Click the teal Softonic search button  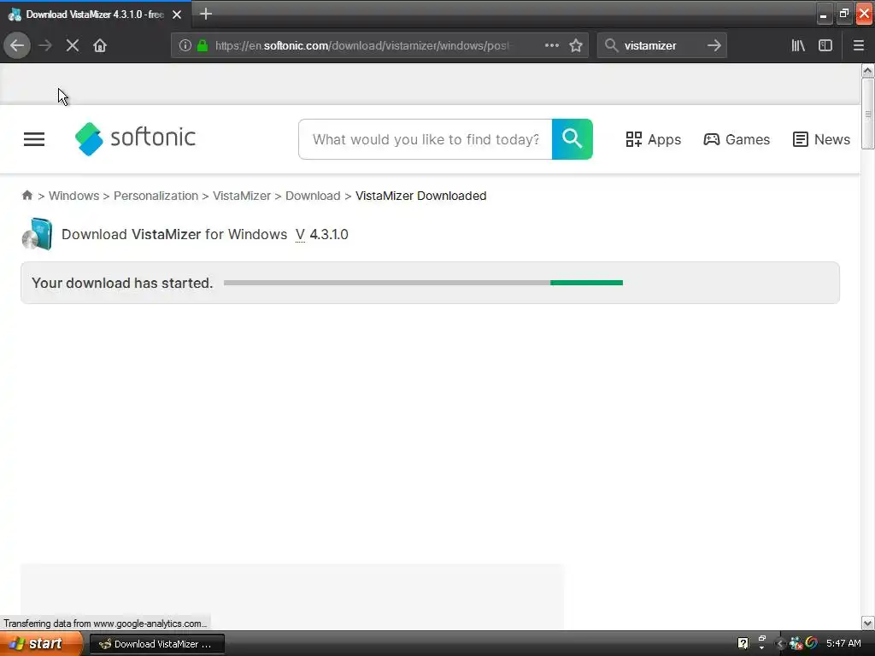[572, 139]
